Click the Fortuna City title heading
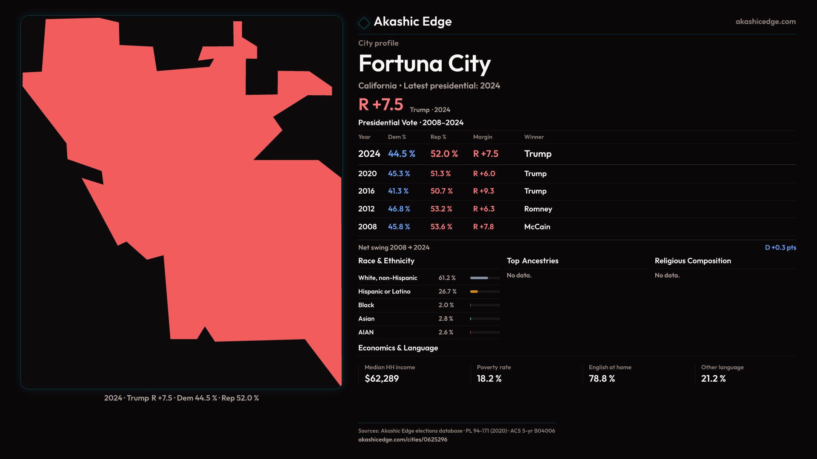This screenshot has width=817, height=459. pos(424,64)
